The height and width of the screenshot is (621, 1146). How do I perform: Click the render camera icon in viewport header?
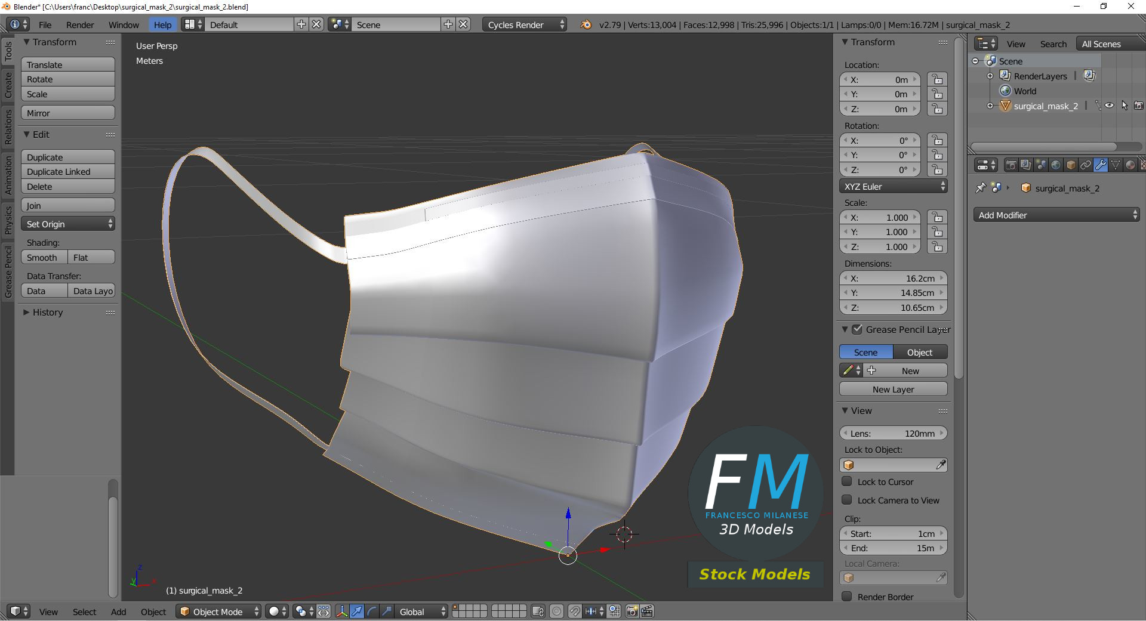632,611
